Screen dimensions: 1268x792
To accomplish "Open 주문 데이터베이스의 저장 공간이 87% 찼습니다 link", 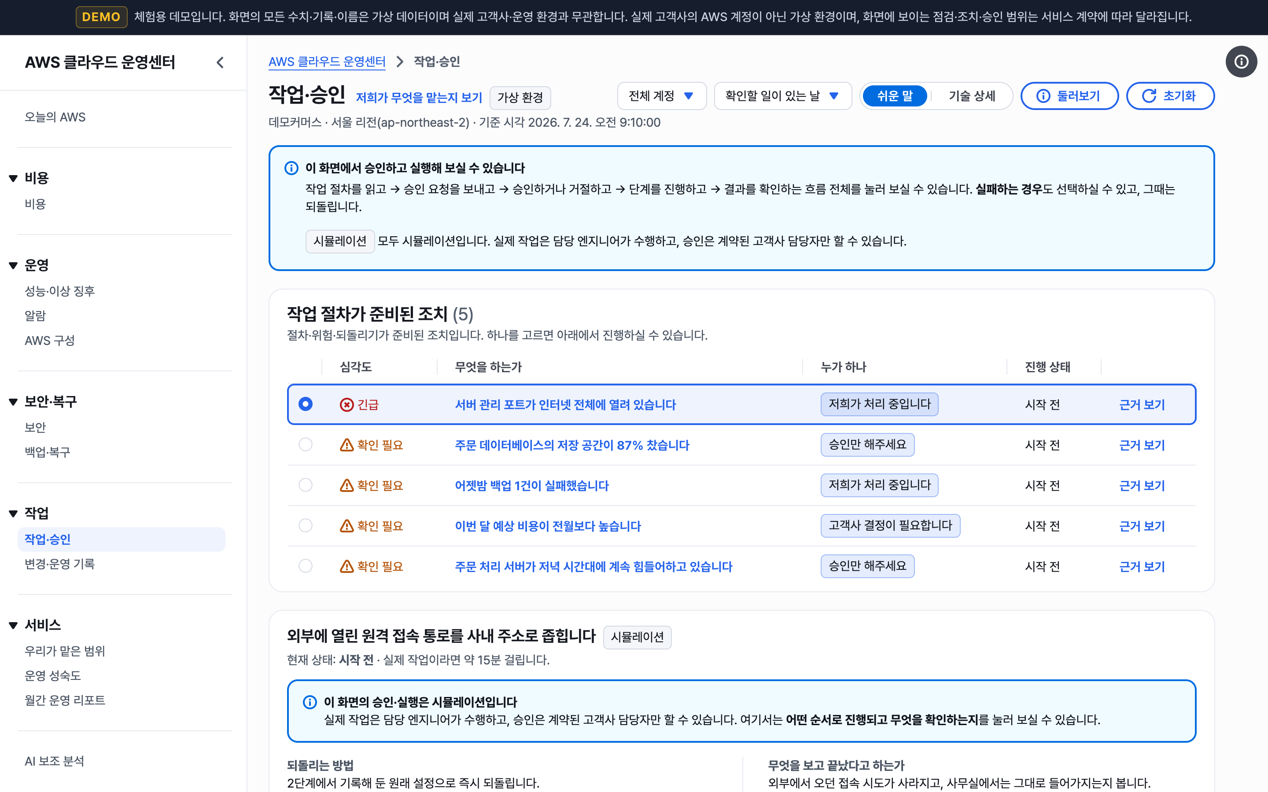I will pyautogui.click(x=572, y=445).
